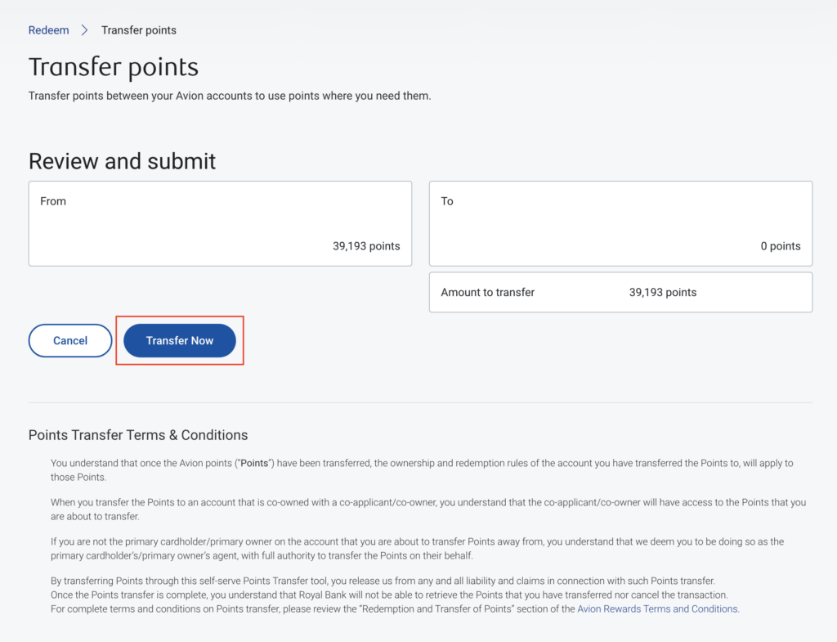This screenshot has width=837, height=642.
Task: Click the breadcrumb chevron arrow icon
Action: [85, 30]
